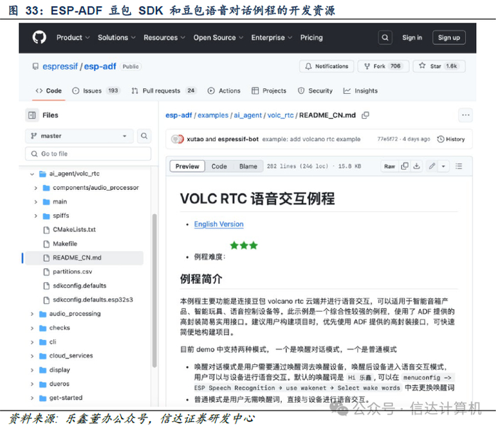Download the raw file
Screen dimensions: 498x429
[x=417, y=166]
